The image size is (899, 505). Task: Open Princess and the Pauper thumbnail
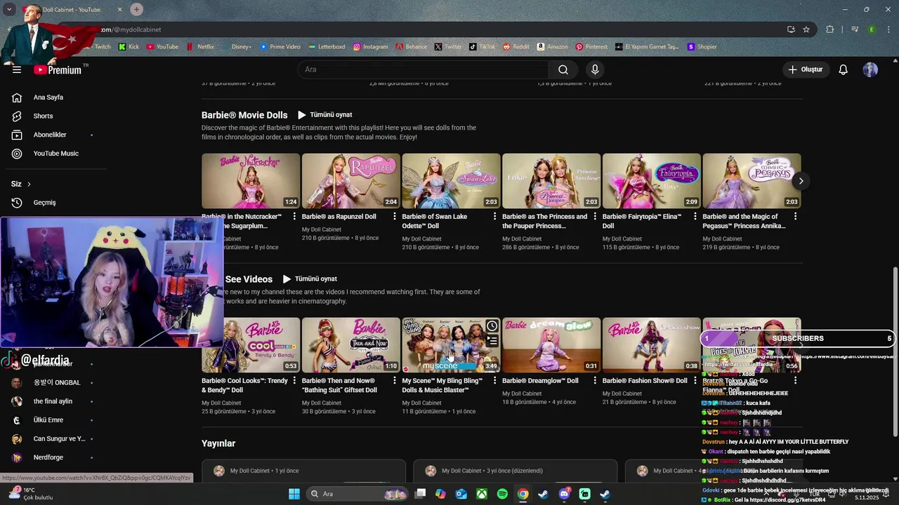(551, 181)
